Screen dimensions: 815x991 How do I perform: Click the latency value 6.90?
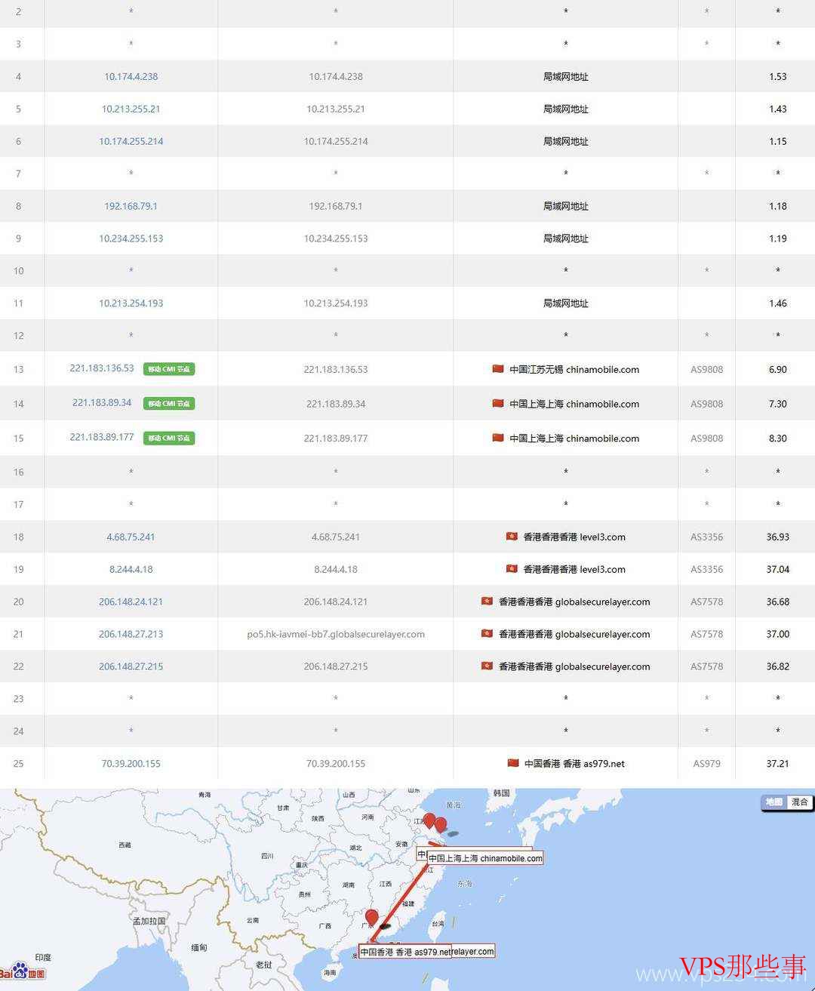coord(778,370)
